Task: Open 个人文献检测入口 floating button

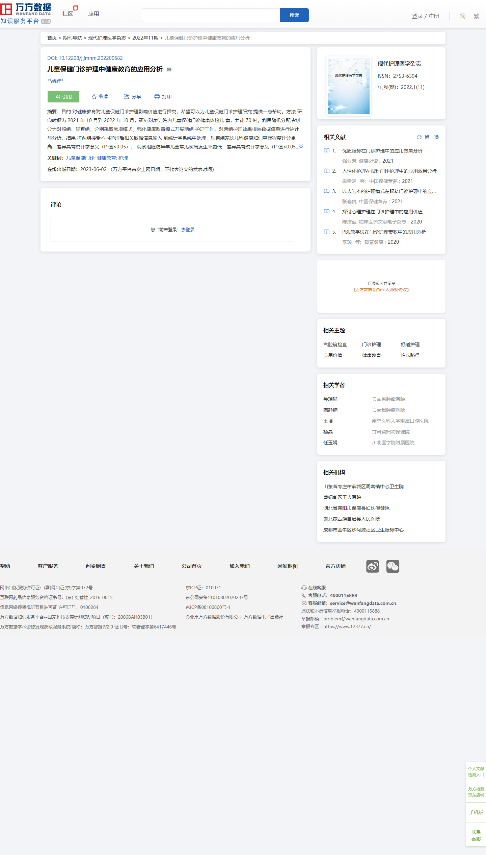Action: pyautogui.click(x=476, y=771)
